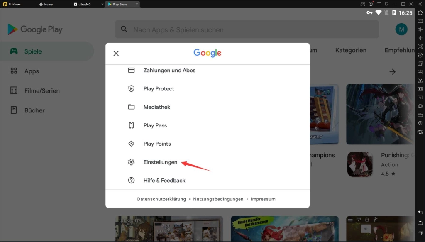Click the Mediathek folder icon
Screen dimensions: 425x242
131,107
